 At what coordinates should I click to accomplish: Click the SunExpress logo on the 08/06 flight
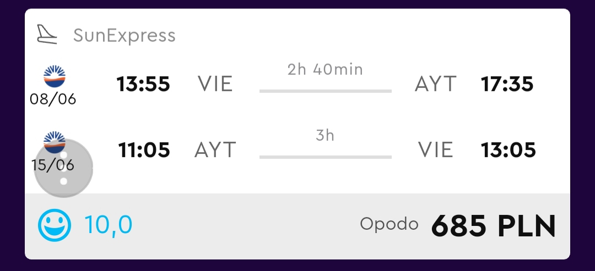tap(55, 76)
